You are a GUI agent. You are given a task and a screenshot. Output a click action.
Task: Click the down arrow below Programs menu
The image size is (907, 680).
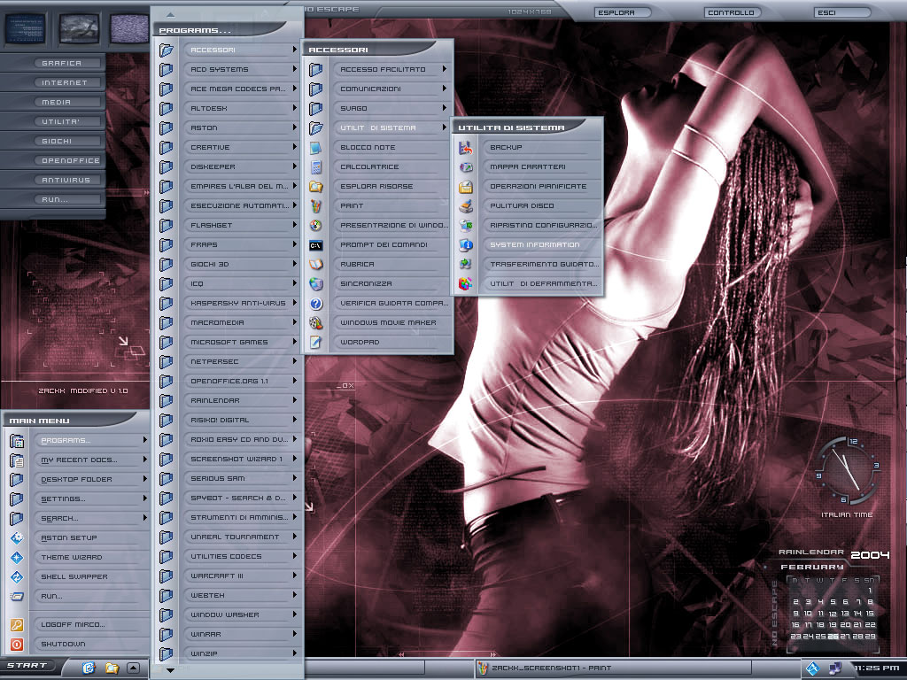tap(170, 670)
